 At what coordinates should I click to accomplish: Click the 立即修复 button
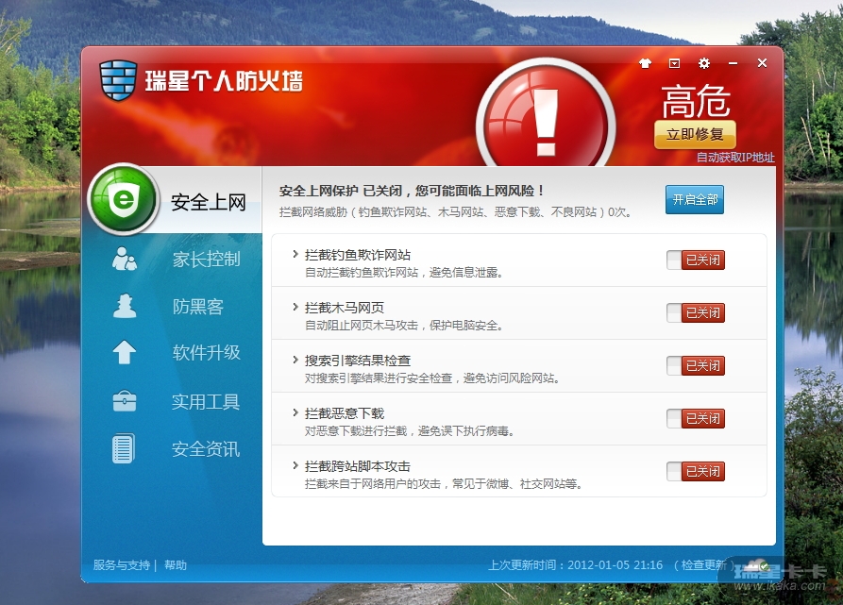click(x=695, y=134)
